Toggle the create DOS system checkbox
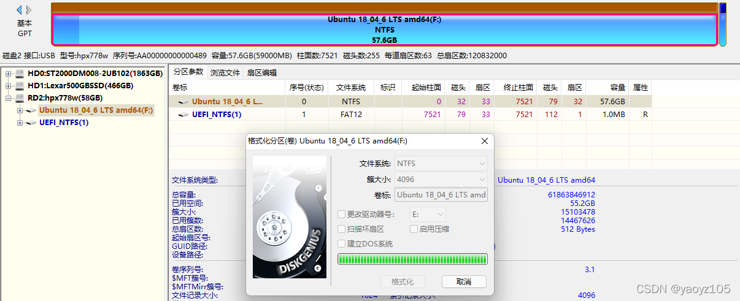The height and width of the screenshot is (301, 740). [342, 244]
